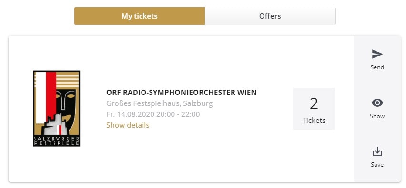This screenshot has height=188, width=406.
Task: Click the Send paper-plane icon
Action: [x=377, y=54]
